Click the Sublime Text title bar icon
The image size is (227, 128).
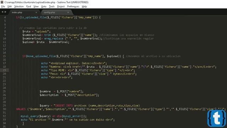click(2, 2)
